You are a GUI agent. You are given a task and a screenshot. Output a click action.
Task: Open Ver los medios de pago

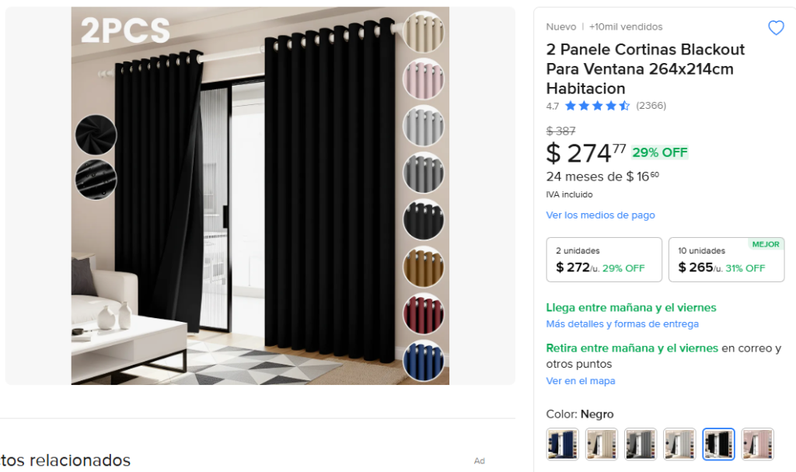[x=601, y=215]
